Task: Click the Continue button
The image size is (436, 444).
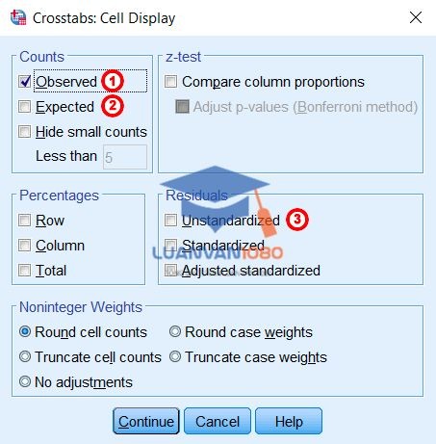Action: pos(146,421)
